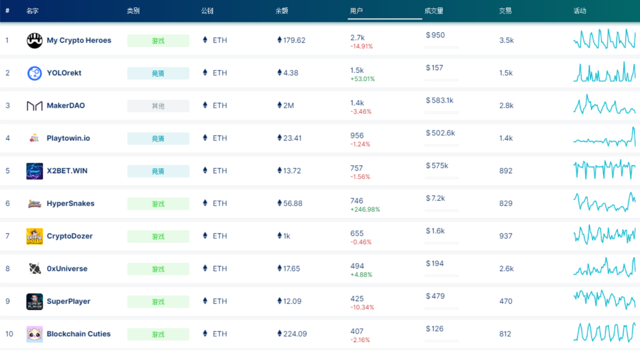
Task: Sort by the 余额 column header
Action: (282, 11)
